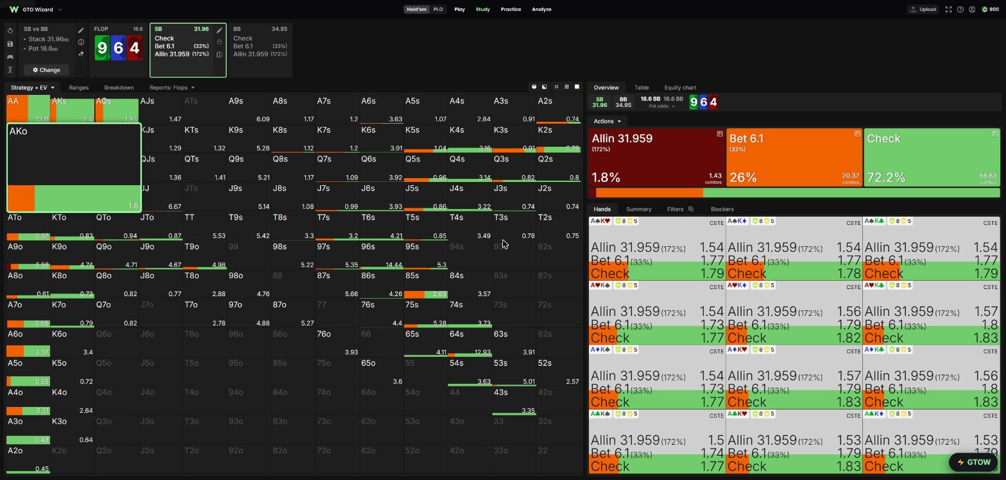1006x480 pixels.
Task: Click the lock icon in the SB action card
Action: point(219,42)
